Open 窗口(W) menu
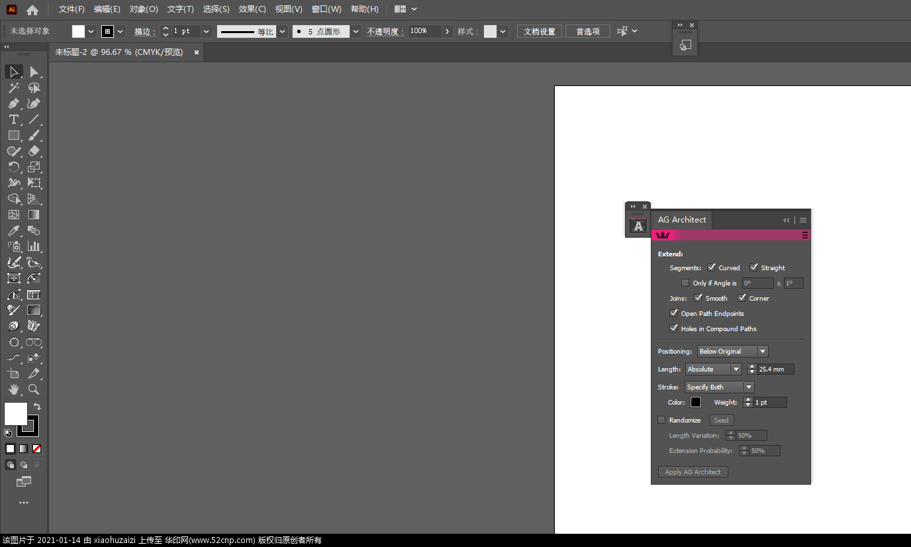911x547 pixels. 326,9
